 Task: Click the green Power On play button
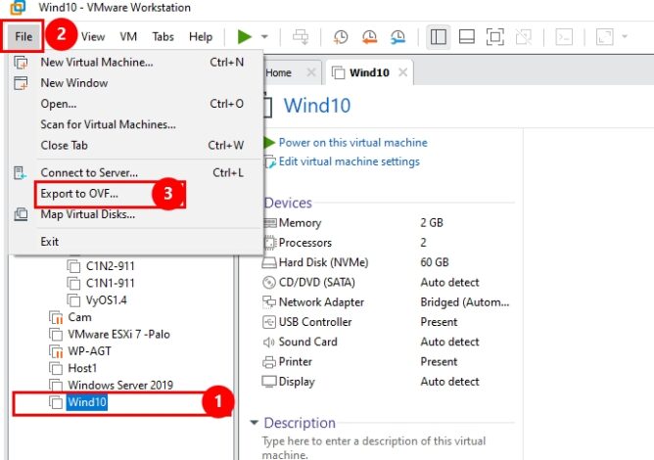(245, 36)
